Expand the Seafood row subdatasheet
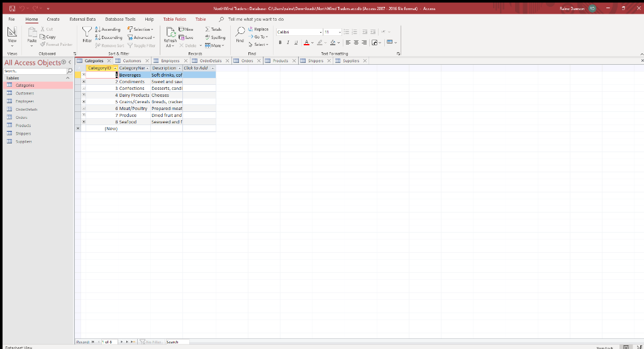This screenshot has height=349, width=644. click(x=84, y=122)
